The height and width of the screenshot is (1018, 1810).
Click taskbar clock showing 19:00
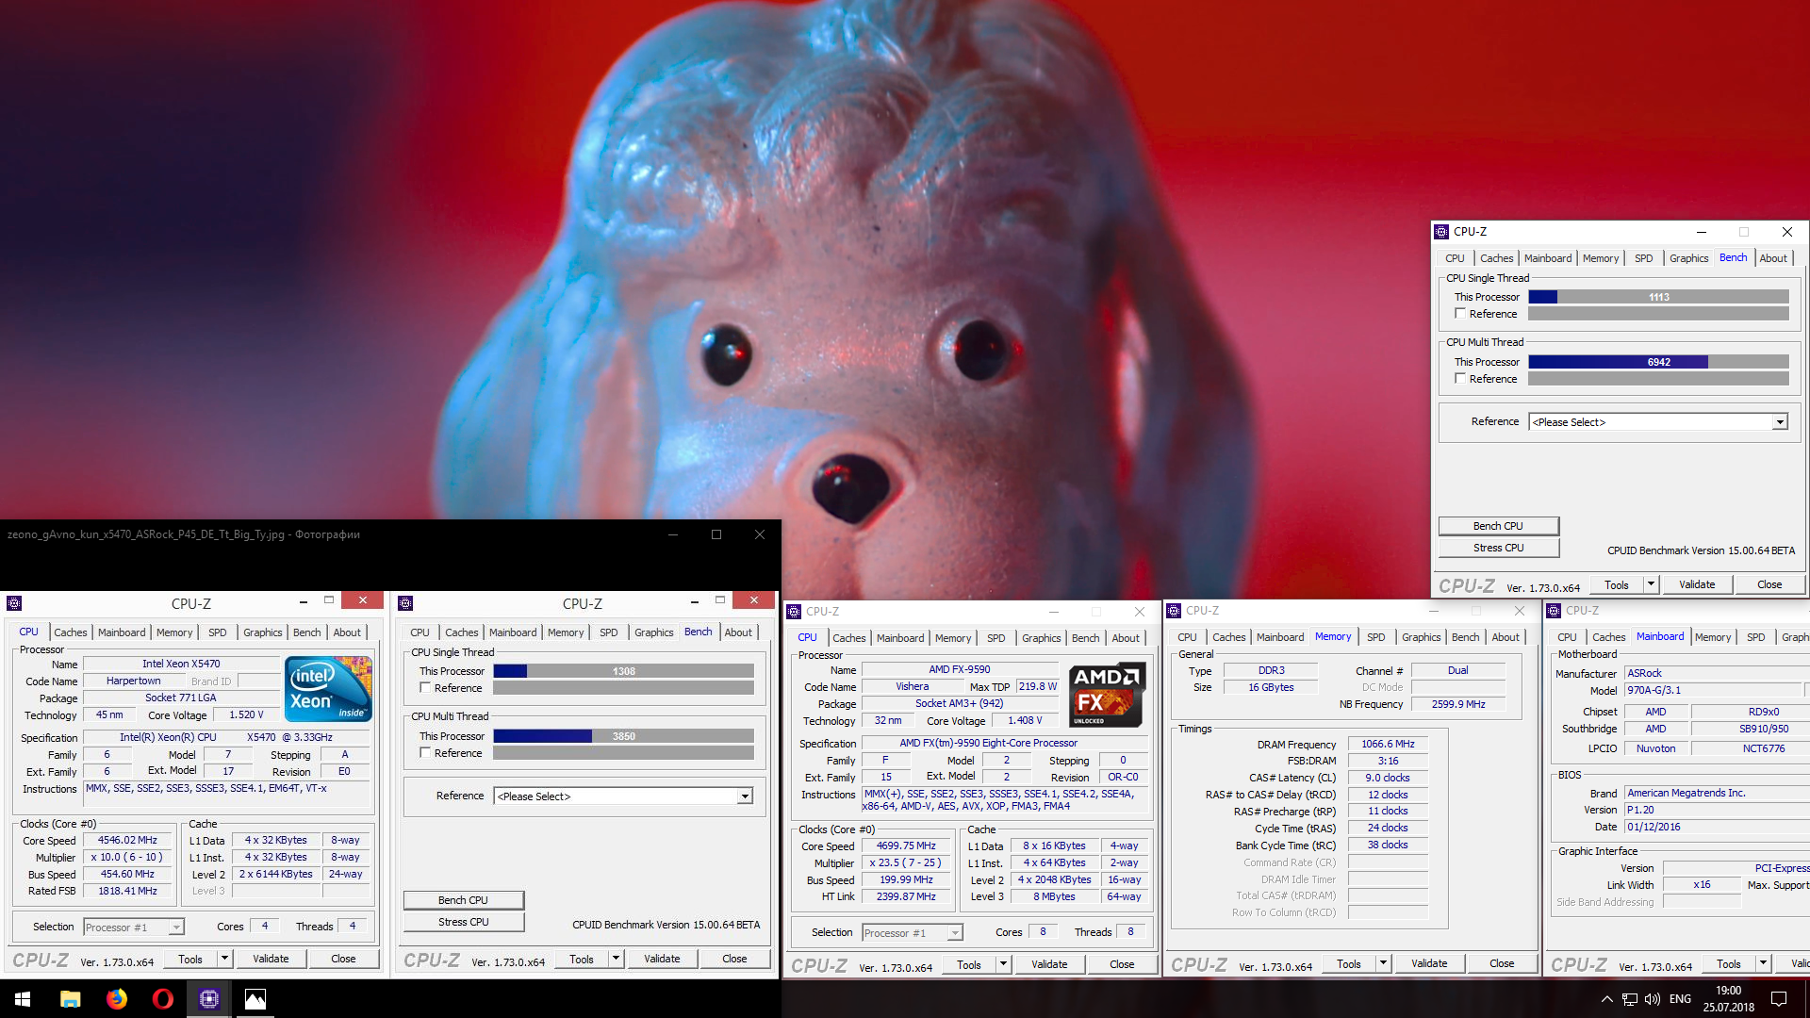(1729, 999)
